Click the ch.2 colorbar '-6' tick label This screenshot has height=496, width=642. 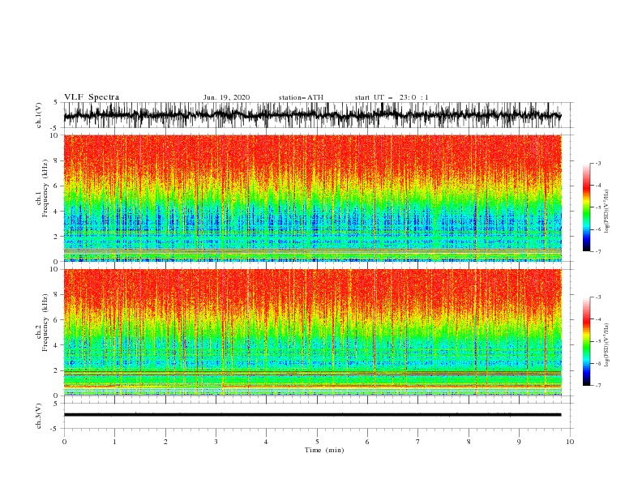pyautogui.click(x=598, y=363)
